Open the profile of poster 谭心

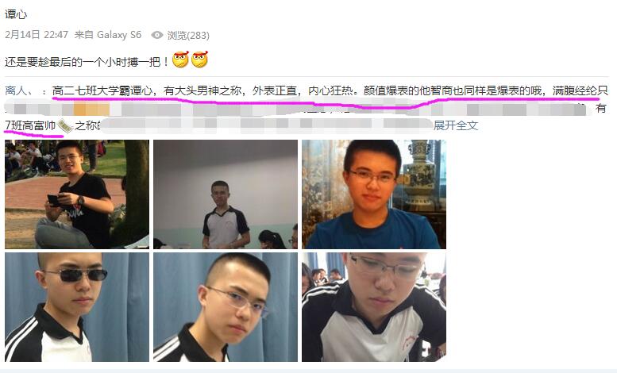coord(16,14)
